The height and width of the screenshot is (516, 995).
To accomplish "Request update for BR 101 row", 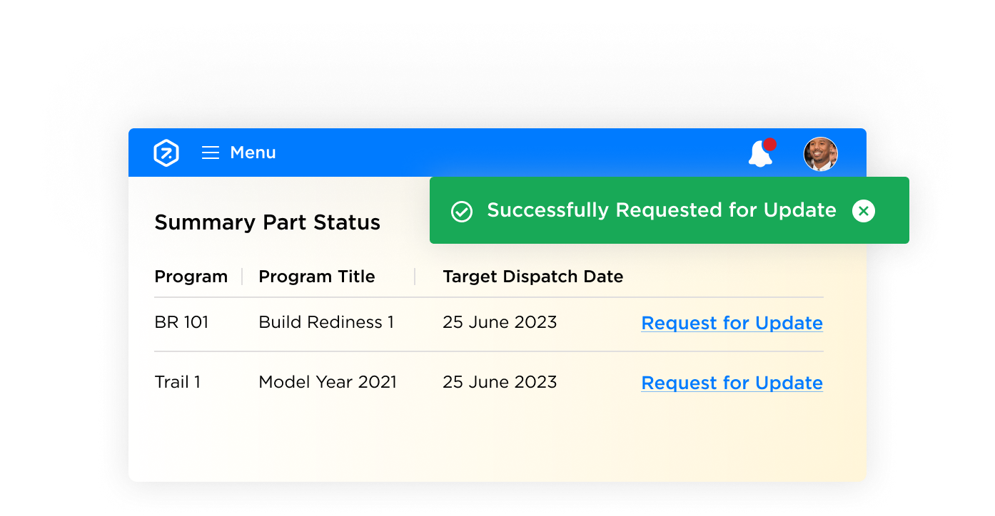I will click(x=732, y=323).
